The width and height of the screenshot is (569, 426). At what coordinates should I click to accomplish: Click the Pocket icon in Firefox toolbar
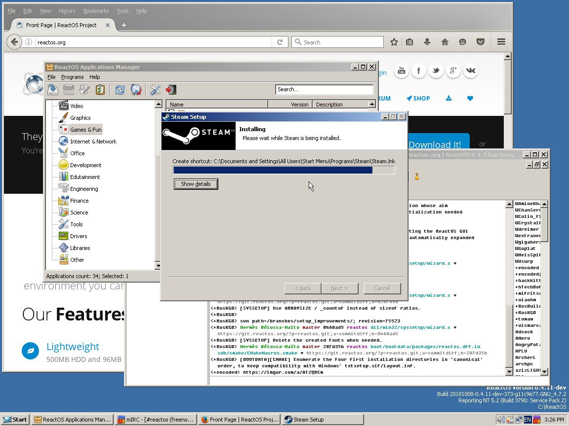(481, 42)
